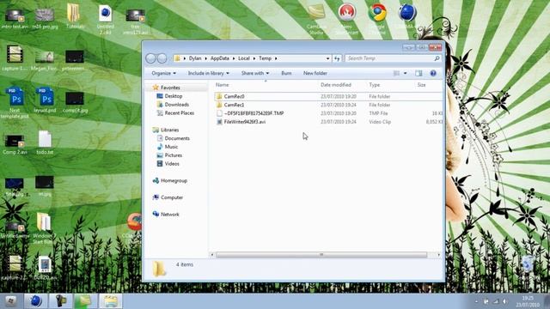Viewport: 550px width, 309px height.
Task: Create a New folder
Action: click(315, 73)
